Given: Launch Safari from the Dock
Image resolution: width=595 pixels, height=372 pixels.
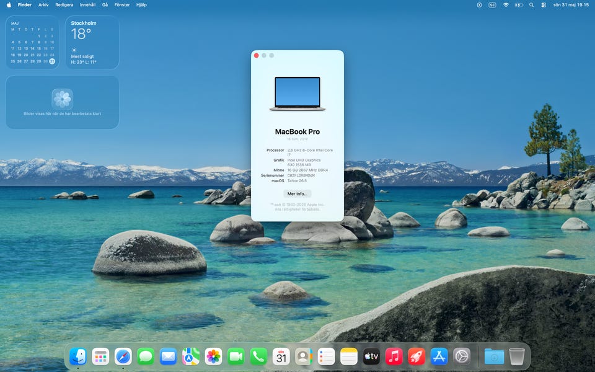Looking at the screenshot, I should tap(123, 357).
